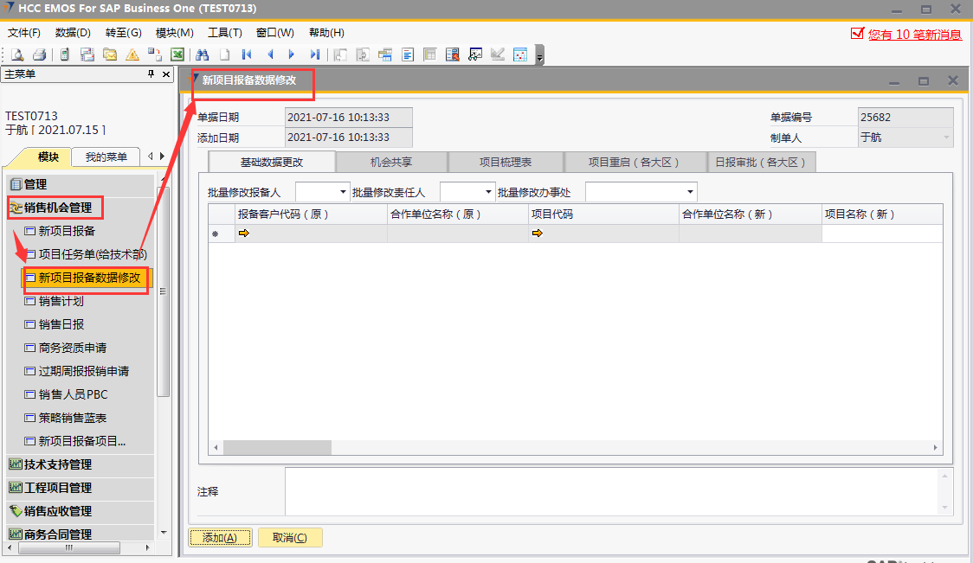The image size is (973, 563).
Task: Switch to the 项目梳理表 tab
Action: 506,162
